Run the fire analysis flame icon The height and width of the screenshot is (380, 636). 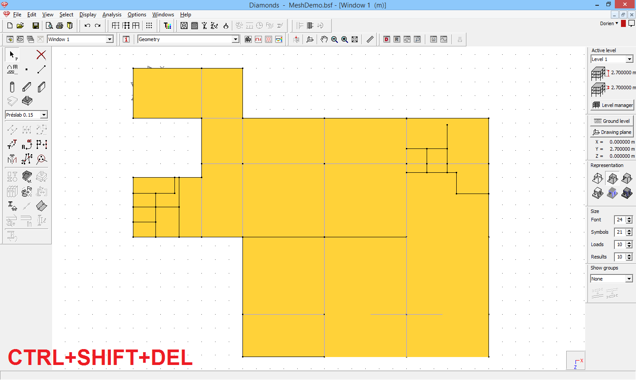point(226,26)
